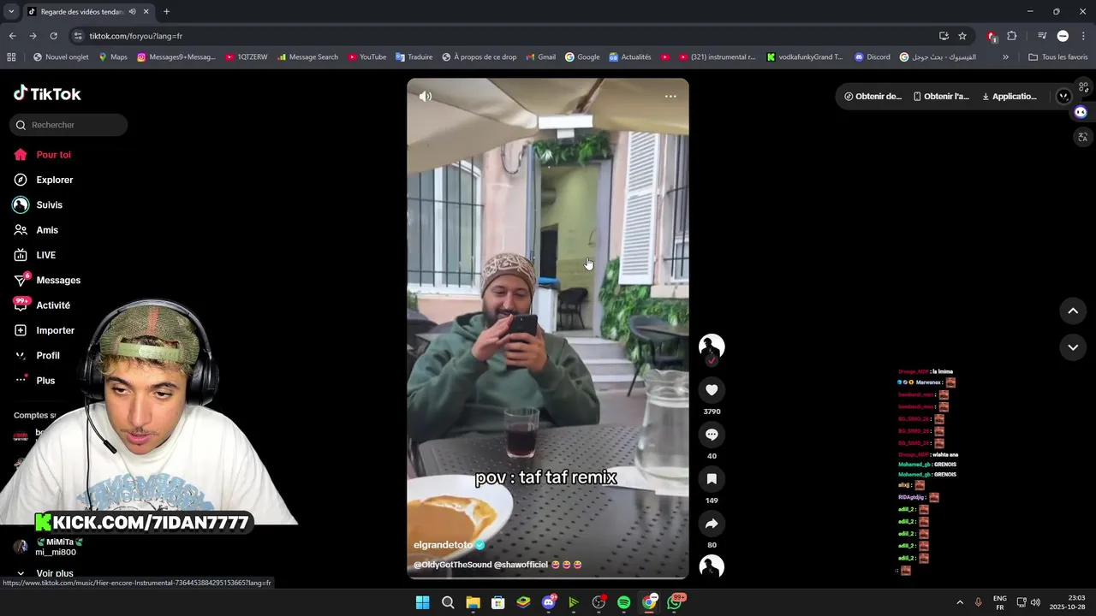Open the Amis page

click(36, 230)
